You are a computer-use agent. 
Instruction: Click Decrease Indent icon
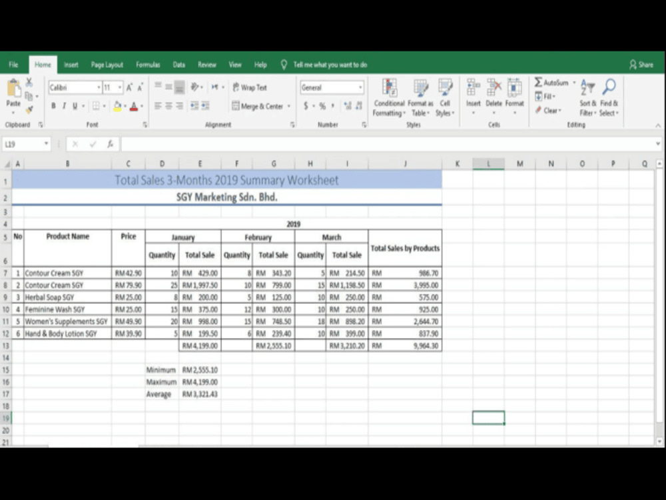[x=194, y=106]
